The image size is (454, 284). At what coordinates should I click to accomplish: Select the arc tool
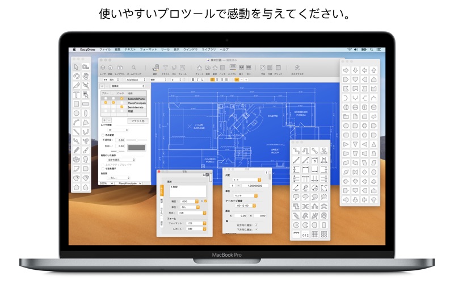[x=77, y=123]
